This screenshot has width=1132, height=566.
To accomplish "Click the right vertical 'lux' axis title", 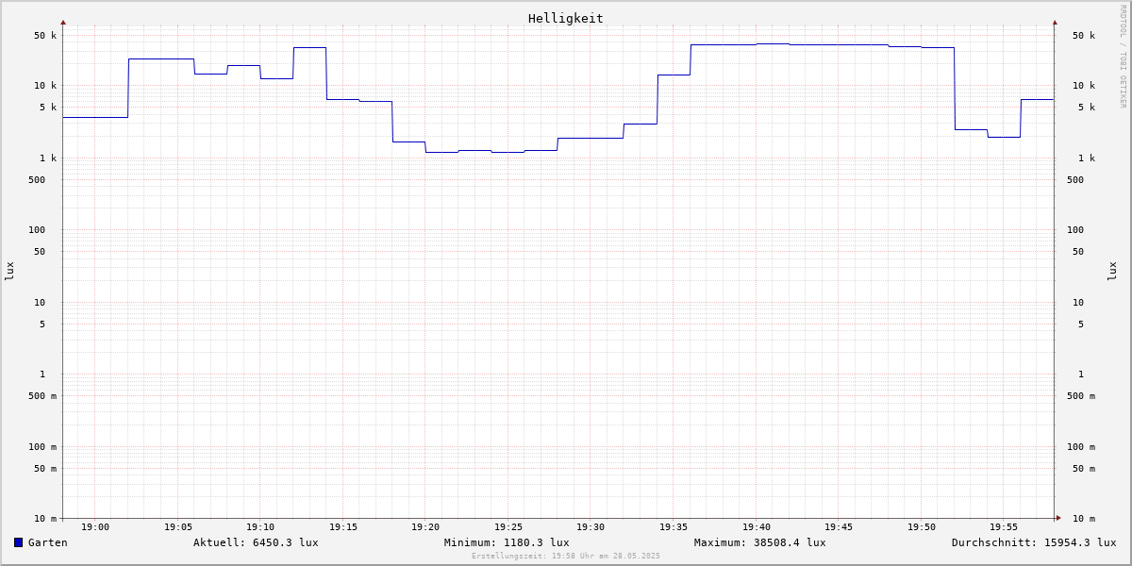I will pyautogui.click(x=1113, y=271).
